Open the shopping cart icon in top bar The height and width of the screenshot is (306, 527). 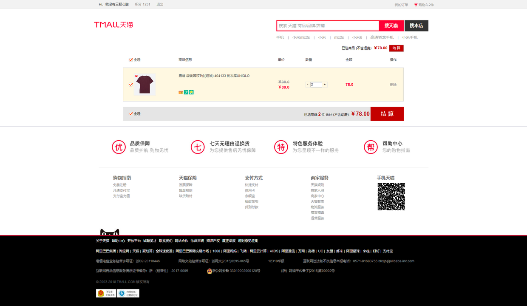point(416,5)
